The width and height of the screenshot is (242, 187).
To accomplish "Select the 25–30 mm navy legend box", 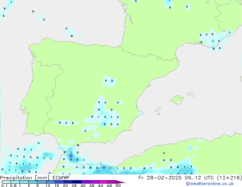I will (77, 182).
